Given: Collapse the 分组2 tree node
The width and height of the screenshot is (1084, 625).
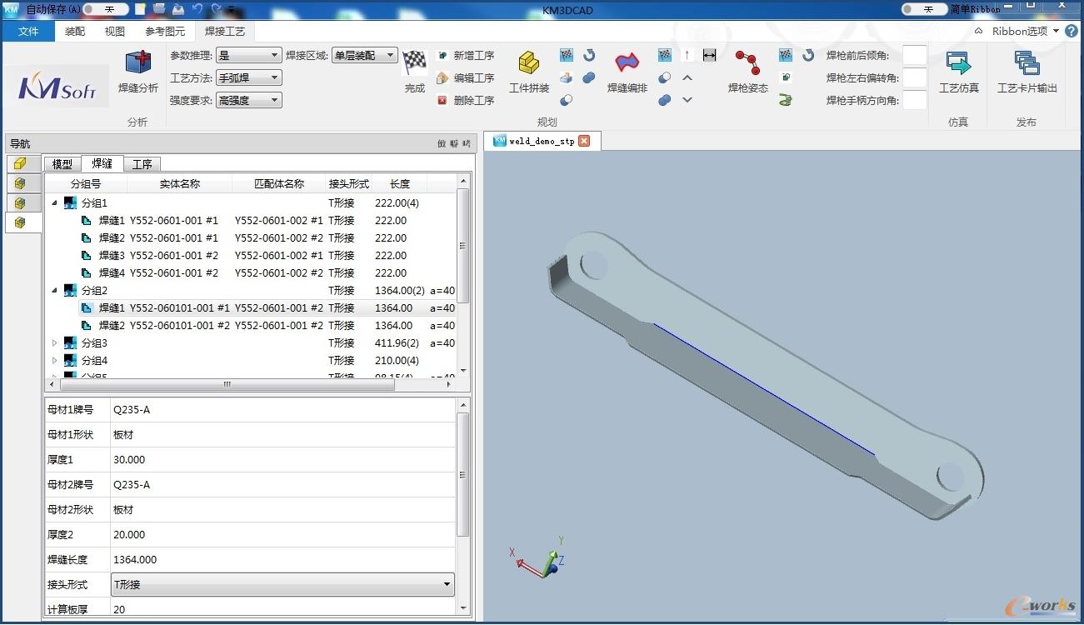Looking at the screenshot, I should click(x=55, y=291).
